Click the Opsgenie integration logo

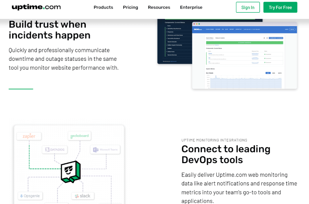(30, 196)
